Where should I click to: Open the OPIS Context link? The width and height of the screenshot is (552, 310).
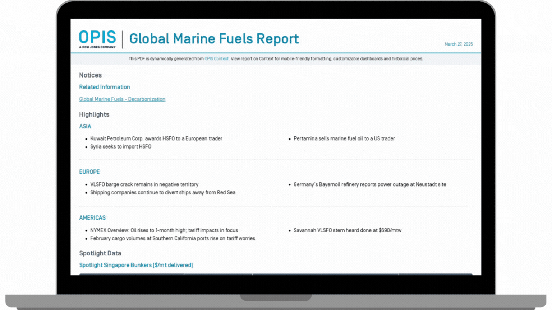[216, 59]
